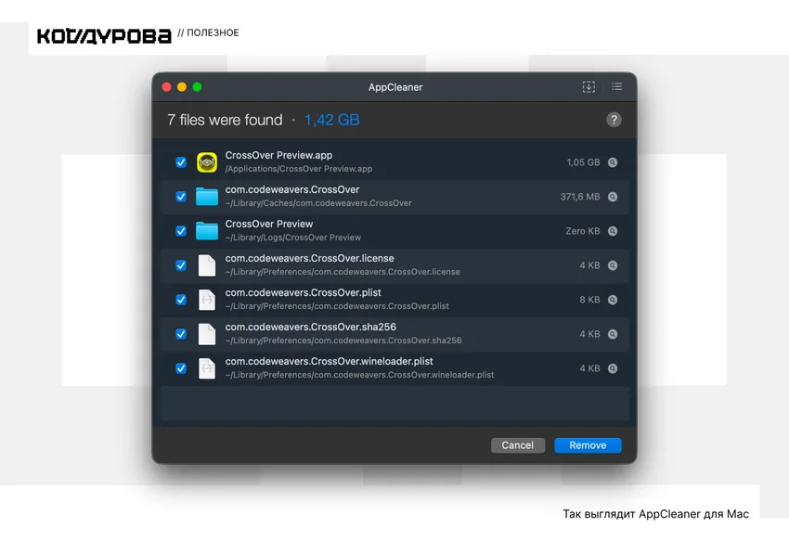Click the 371,6 MB size value
Viewport: 789px width, 540px height.
tap(580, 197)
